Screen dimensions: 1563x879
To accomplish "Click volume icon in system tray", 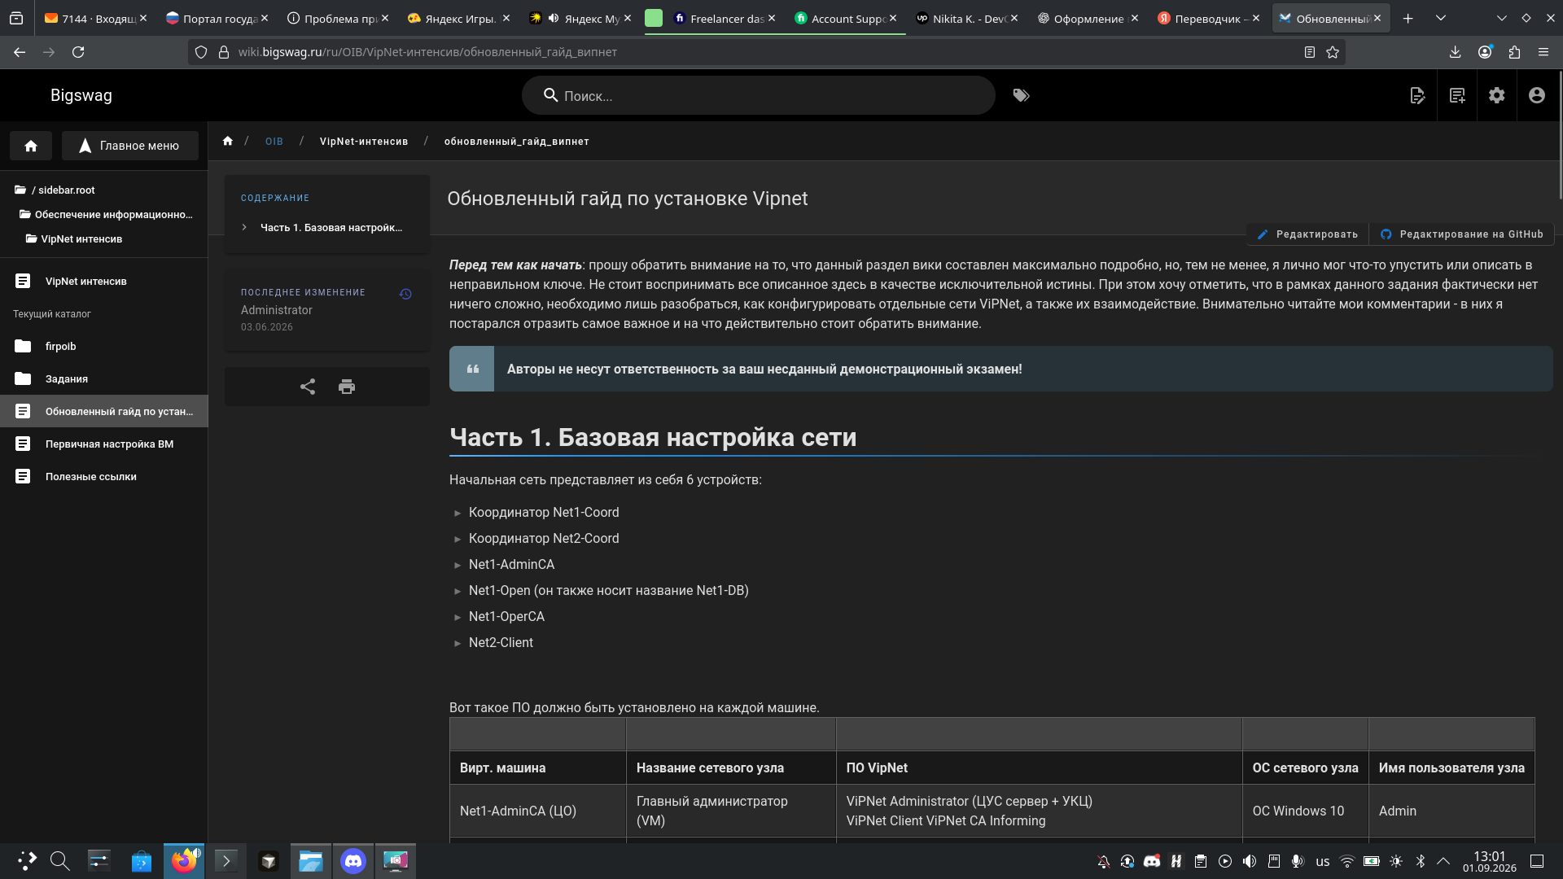I will [x=1250, y=861].
